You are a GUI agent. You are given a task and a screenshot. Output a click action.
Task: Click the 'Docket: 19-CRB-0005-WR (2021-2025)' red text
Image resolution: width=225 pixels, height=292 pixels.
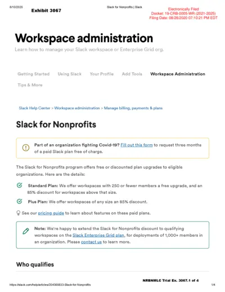pos(183,14)
